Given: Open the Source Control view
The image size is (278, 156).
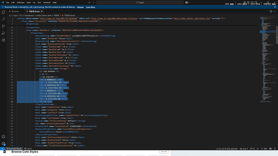Looking at the screenshot, I should tap(3, 26).
